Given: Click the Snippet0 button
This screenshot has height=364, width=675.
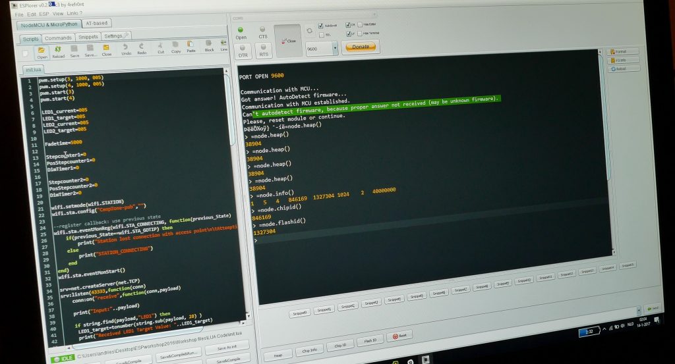Looking at the screenshot, I should click(x=300, y=314).
